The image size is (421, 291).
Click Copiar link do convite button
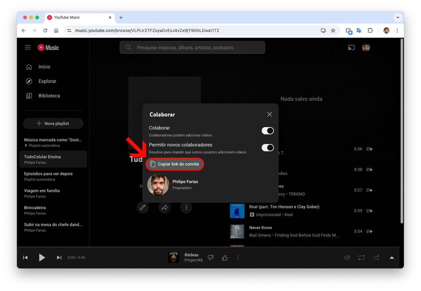coord(175,164)
